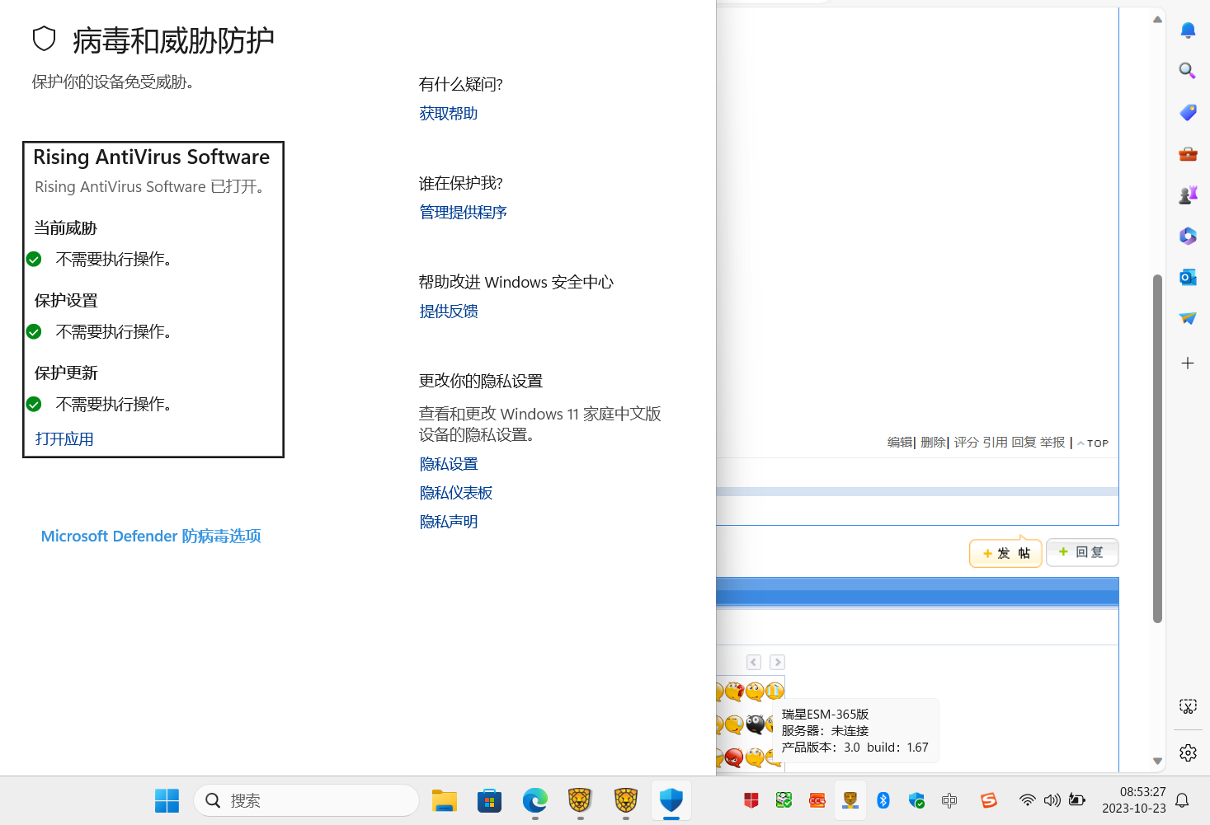This screenshot has width=1210, height=825.
Task: Switch to Windows Security taskbar app
Action: 671,800
